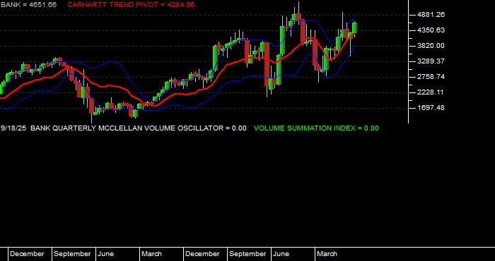Click the 9/18/25 date label
The image size is (495, 261).
pyautogui.click(x=13, y=128)
